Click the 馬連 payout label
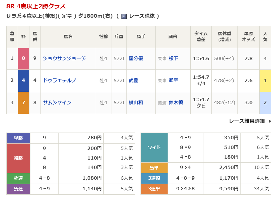This screenshot has height=198, width=277. [x=18, y=189]
